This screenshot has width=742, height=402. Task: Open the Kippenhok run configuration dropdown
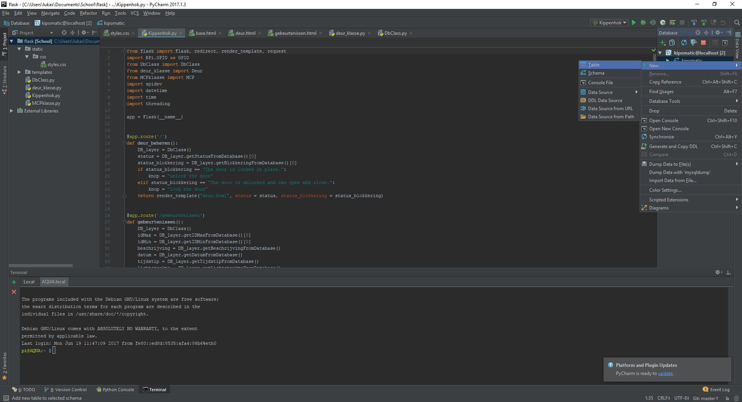click(610, 23)
